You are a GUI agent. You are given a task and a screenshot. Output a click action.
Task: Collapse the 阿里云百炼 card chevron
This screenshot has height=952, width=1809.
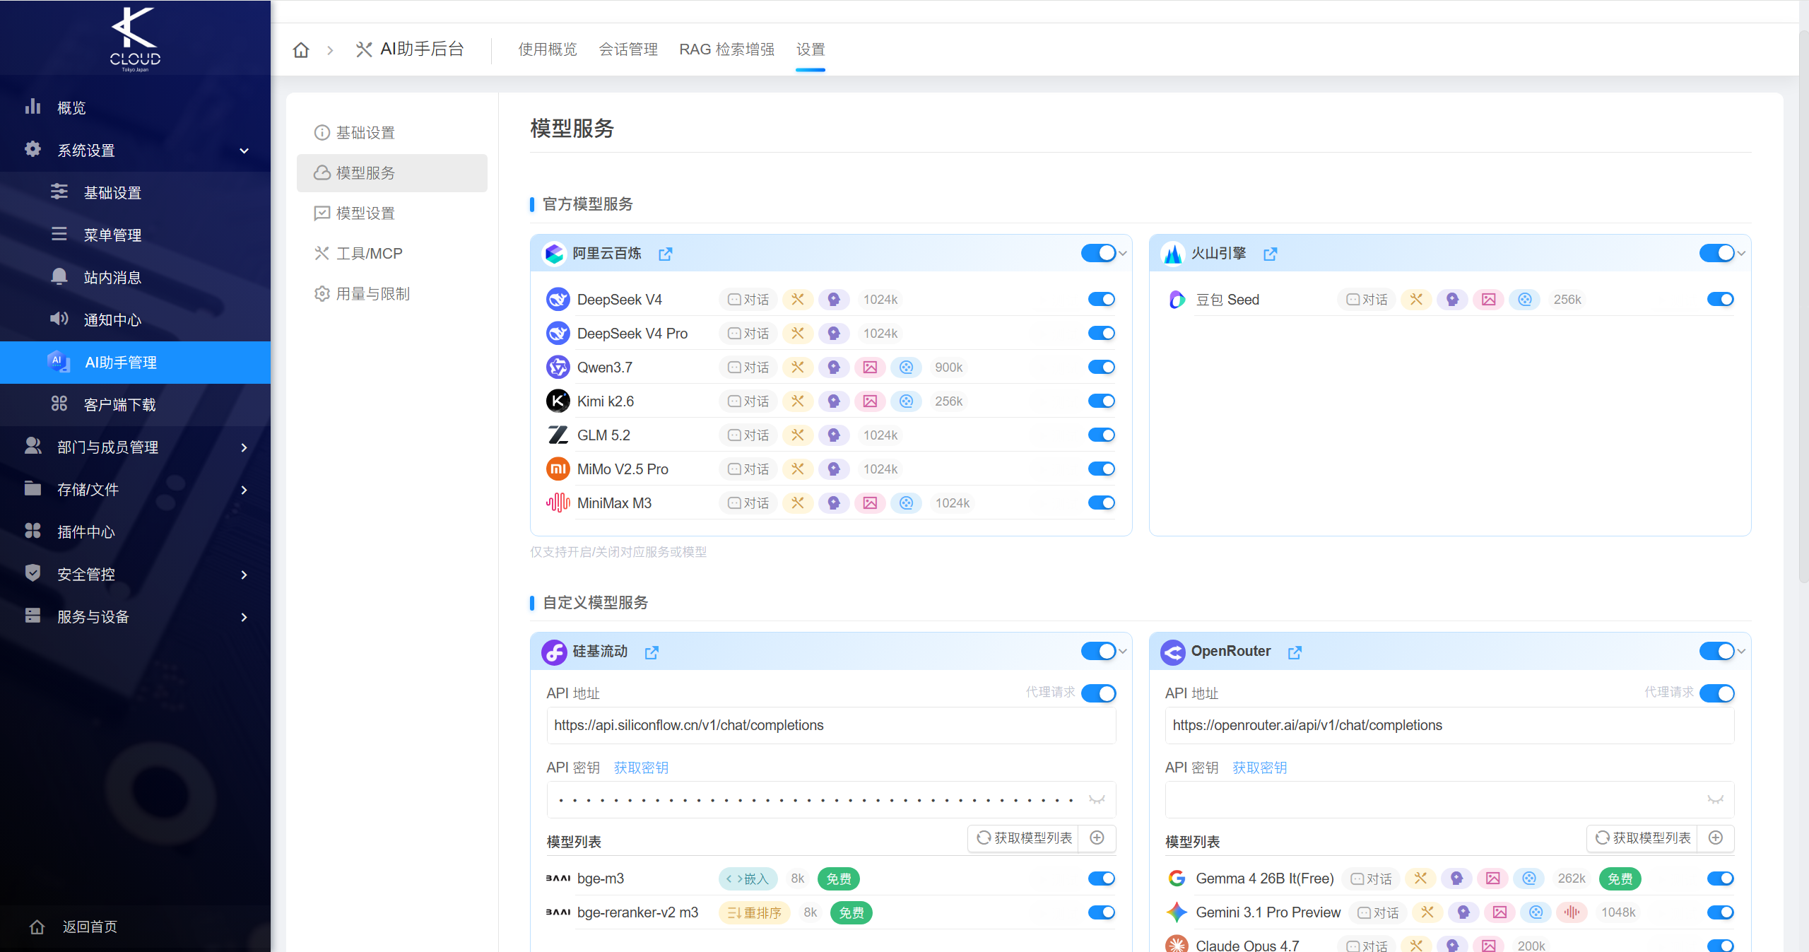coord(1123,254)
